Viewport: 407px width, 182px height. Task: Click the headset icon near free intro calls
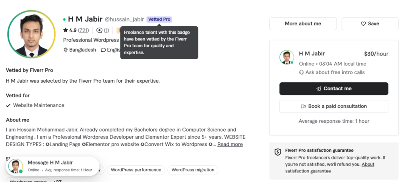(x=301, y=72)
